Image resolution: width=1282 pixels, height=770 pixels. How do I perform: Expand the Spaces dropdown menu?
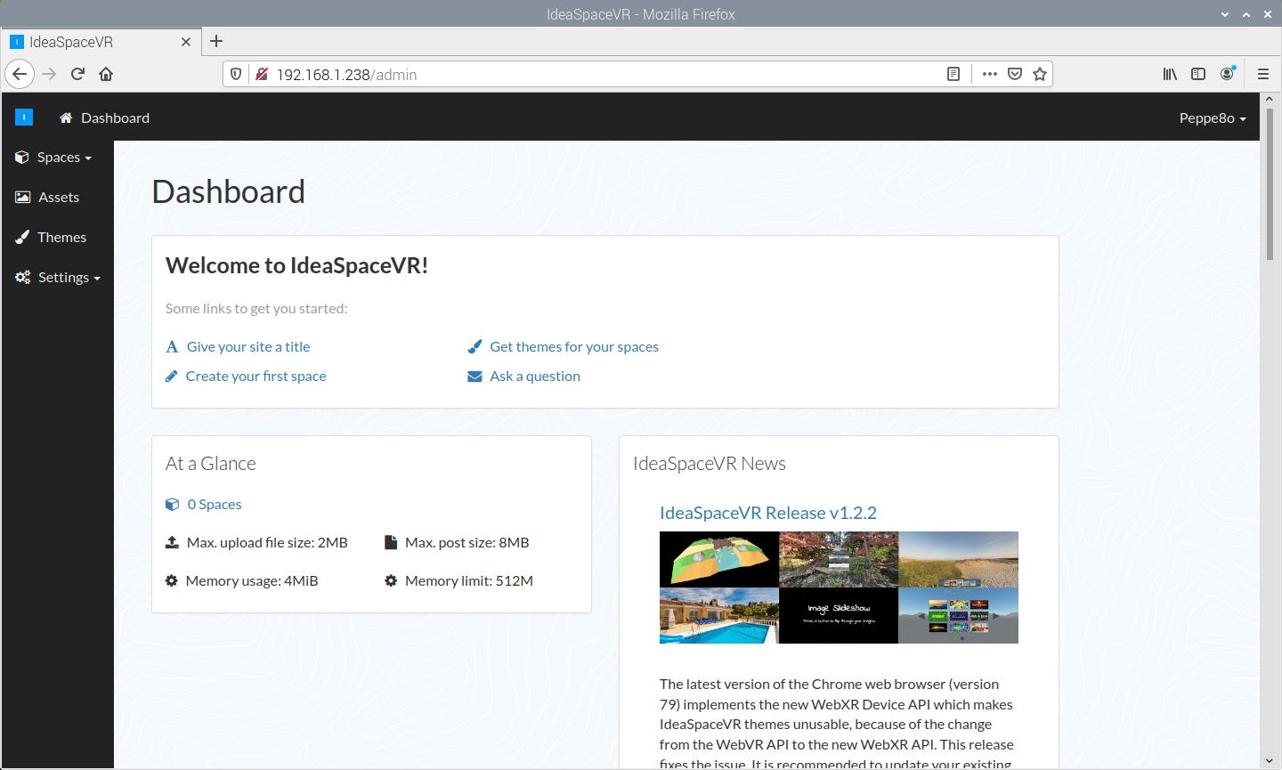(x=64, y=157)
